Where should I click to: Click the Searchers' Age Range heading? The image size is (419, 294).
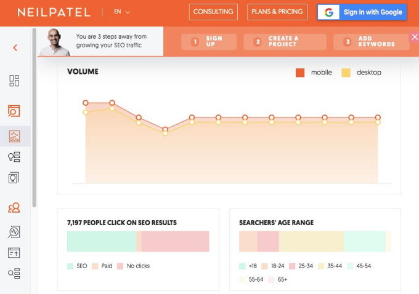(x=276, y=223)
